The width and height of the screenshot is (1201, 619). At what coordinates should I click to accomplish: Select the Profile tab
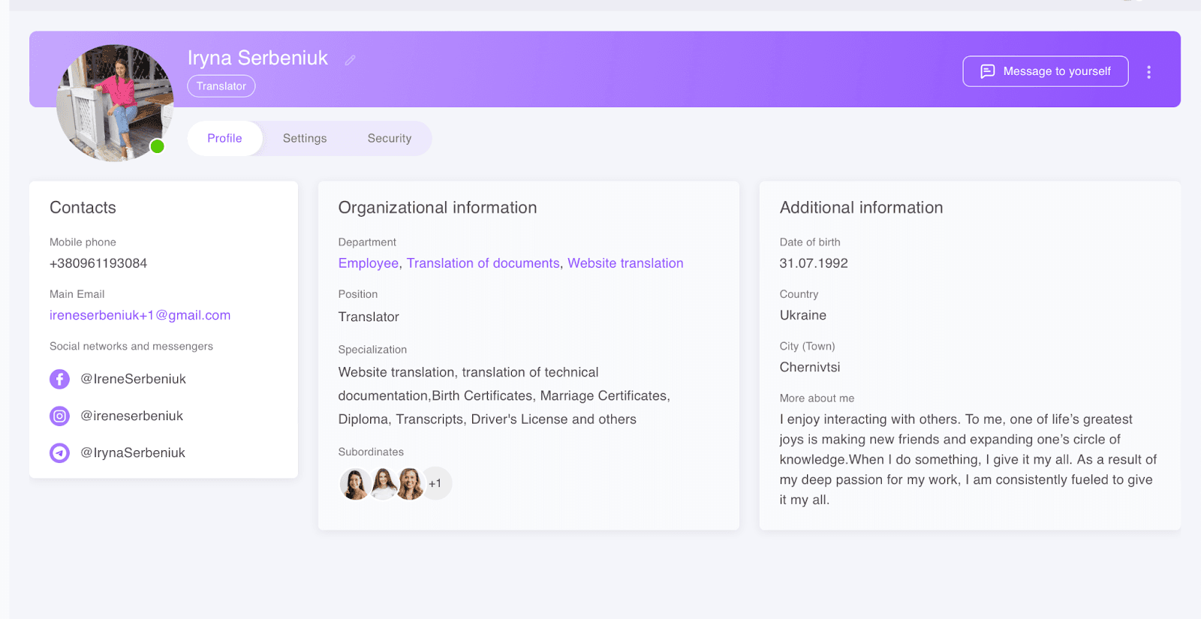[x=224, y=139]
